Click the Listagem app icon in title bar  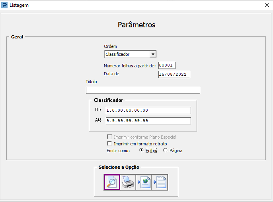click(5, 5)
